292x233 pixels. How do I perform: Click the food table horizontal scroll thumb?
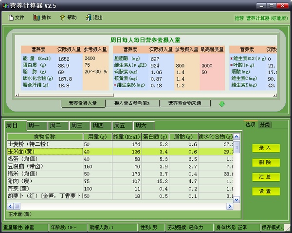pyautogui.click(x=17, y=206)
